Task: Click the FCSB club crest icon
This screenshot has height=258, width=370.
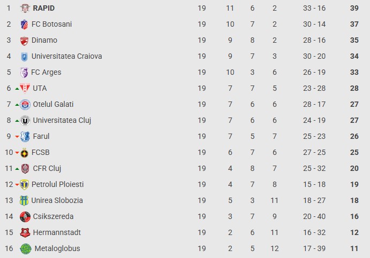Action: pyautogui.click(x=25, y=153)
